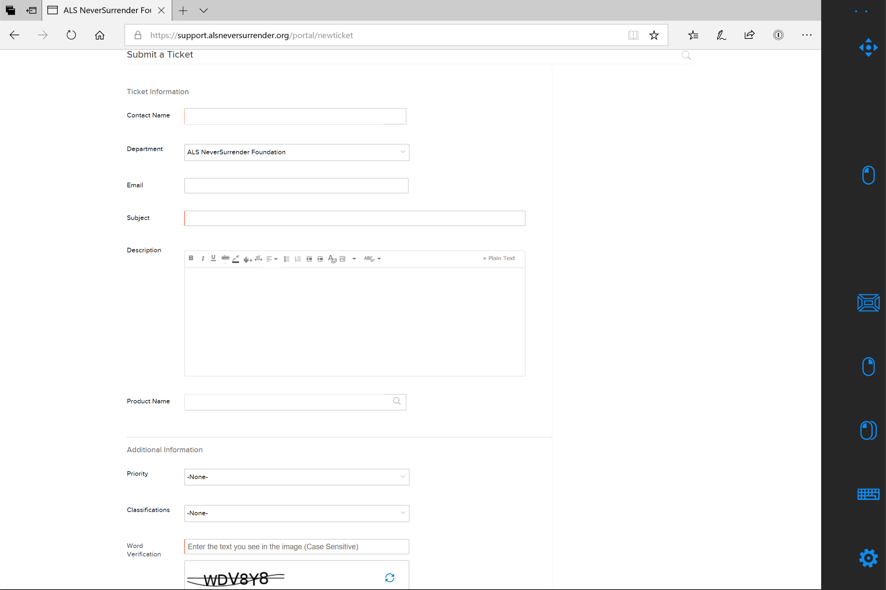This screenshot has width=886, height=590.
Task: Open the Classifications dropdown
Action: coord(296,513)
